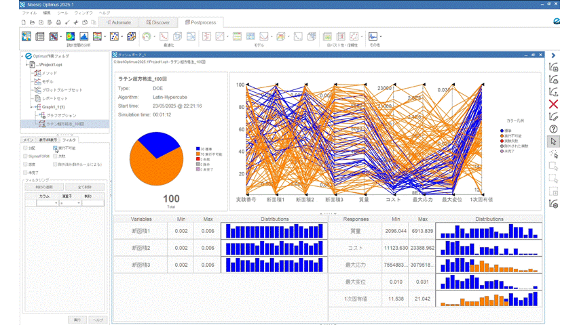Screen dimensions: 579x325
Task: Open the operator dropdown in the filter table
Action: [x=79, y=202]
